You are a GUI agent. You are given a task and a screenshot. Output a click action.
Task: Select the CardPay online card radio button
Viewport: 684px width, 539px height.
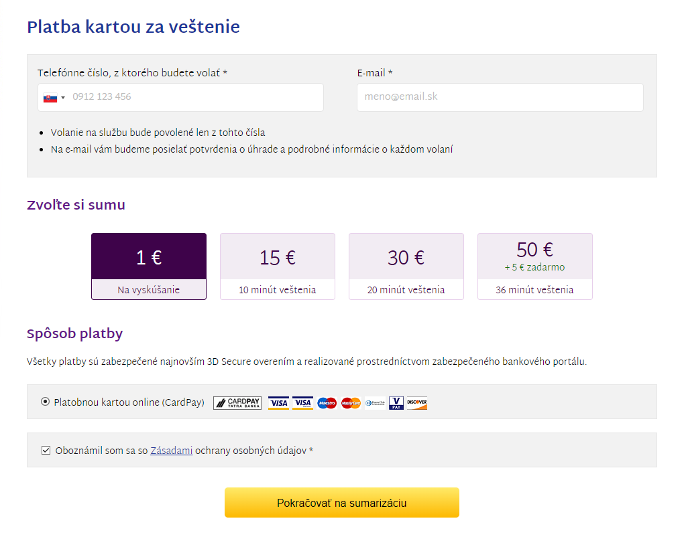(x=45, y=402)
